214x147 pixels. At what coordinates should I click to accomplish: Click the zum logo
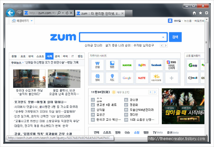[63, 37]
